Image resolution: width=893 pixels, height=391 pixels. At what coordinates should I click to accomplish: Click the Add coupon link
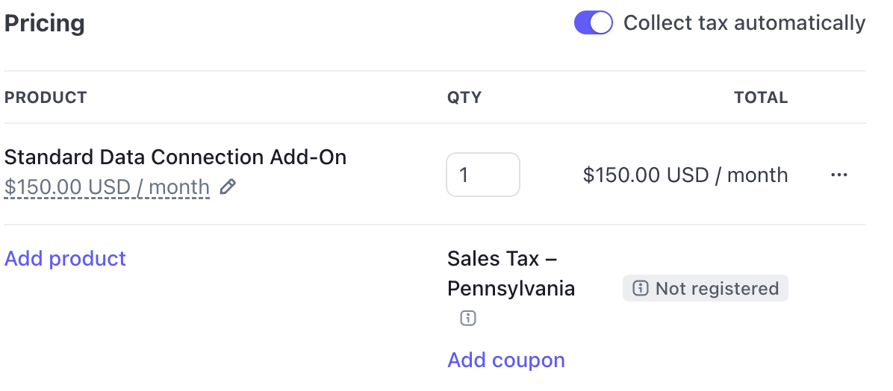click(x=505, y=360)
